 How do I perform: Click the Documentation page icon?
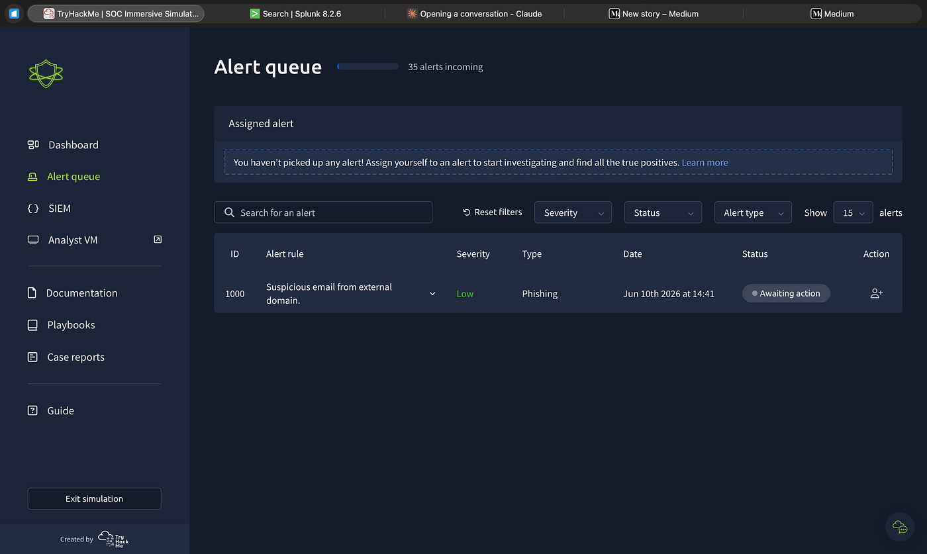point(32,293)
